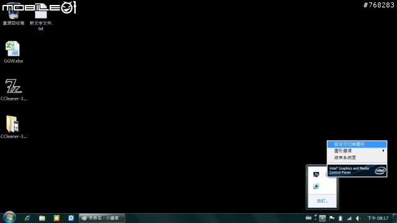
Task: Switch to the 未命名 - 小畫家 Paint window
Action: pyautogui.click(x=102, y=218)
